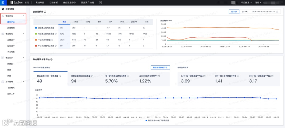Image resolution: width=285 pixels, height=128 pixels.
Task: Collapse the 模型设计 sidebar group
Action: click(x=23, y=58)
